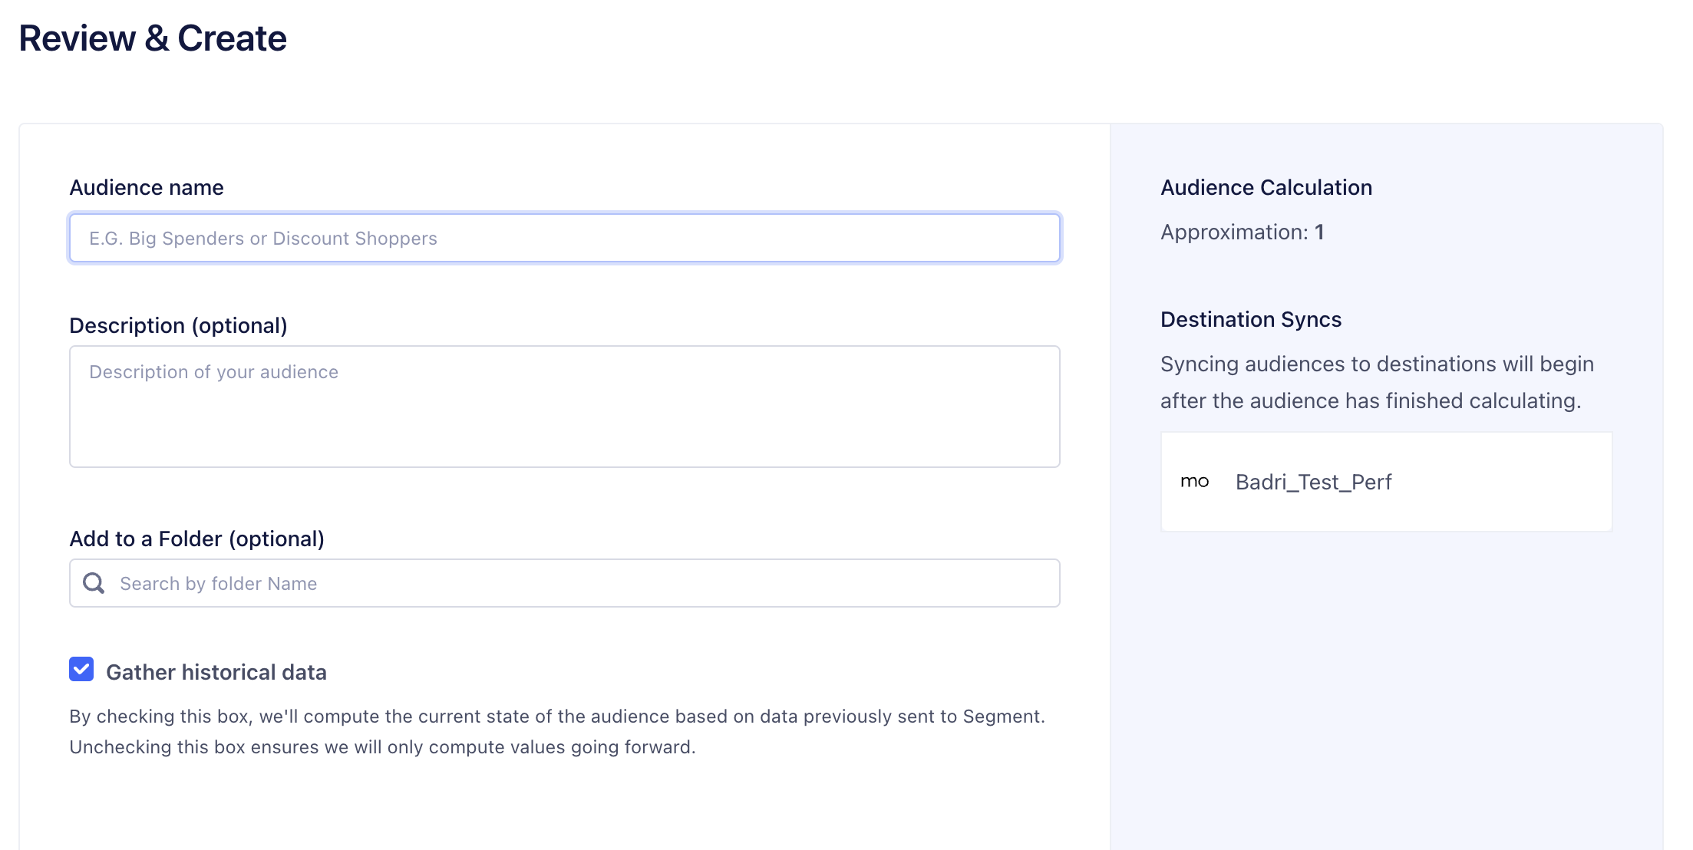Click the audience name placeholder text

pos(263,238)
